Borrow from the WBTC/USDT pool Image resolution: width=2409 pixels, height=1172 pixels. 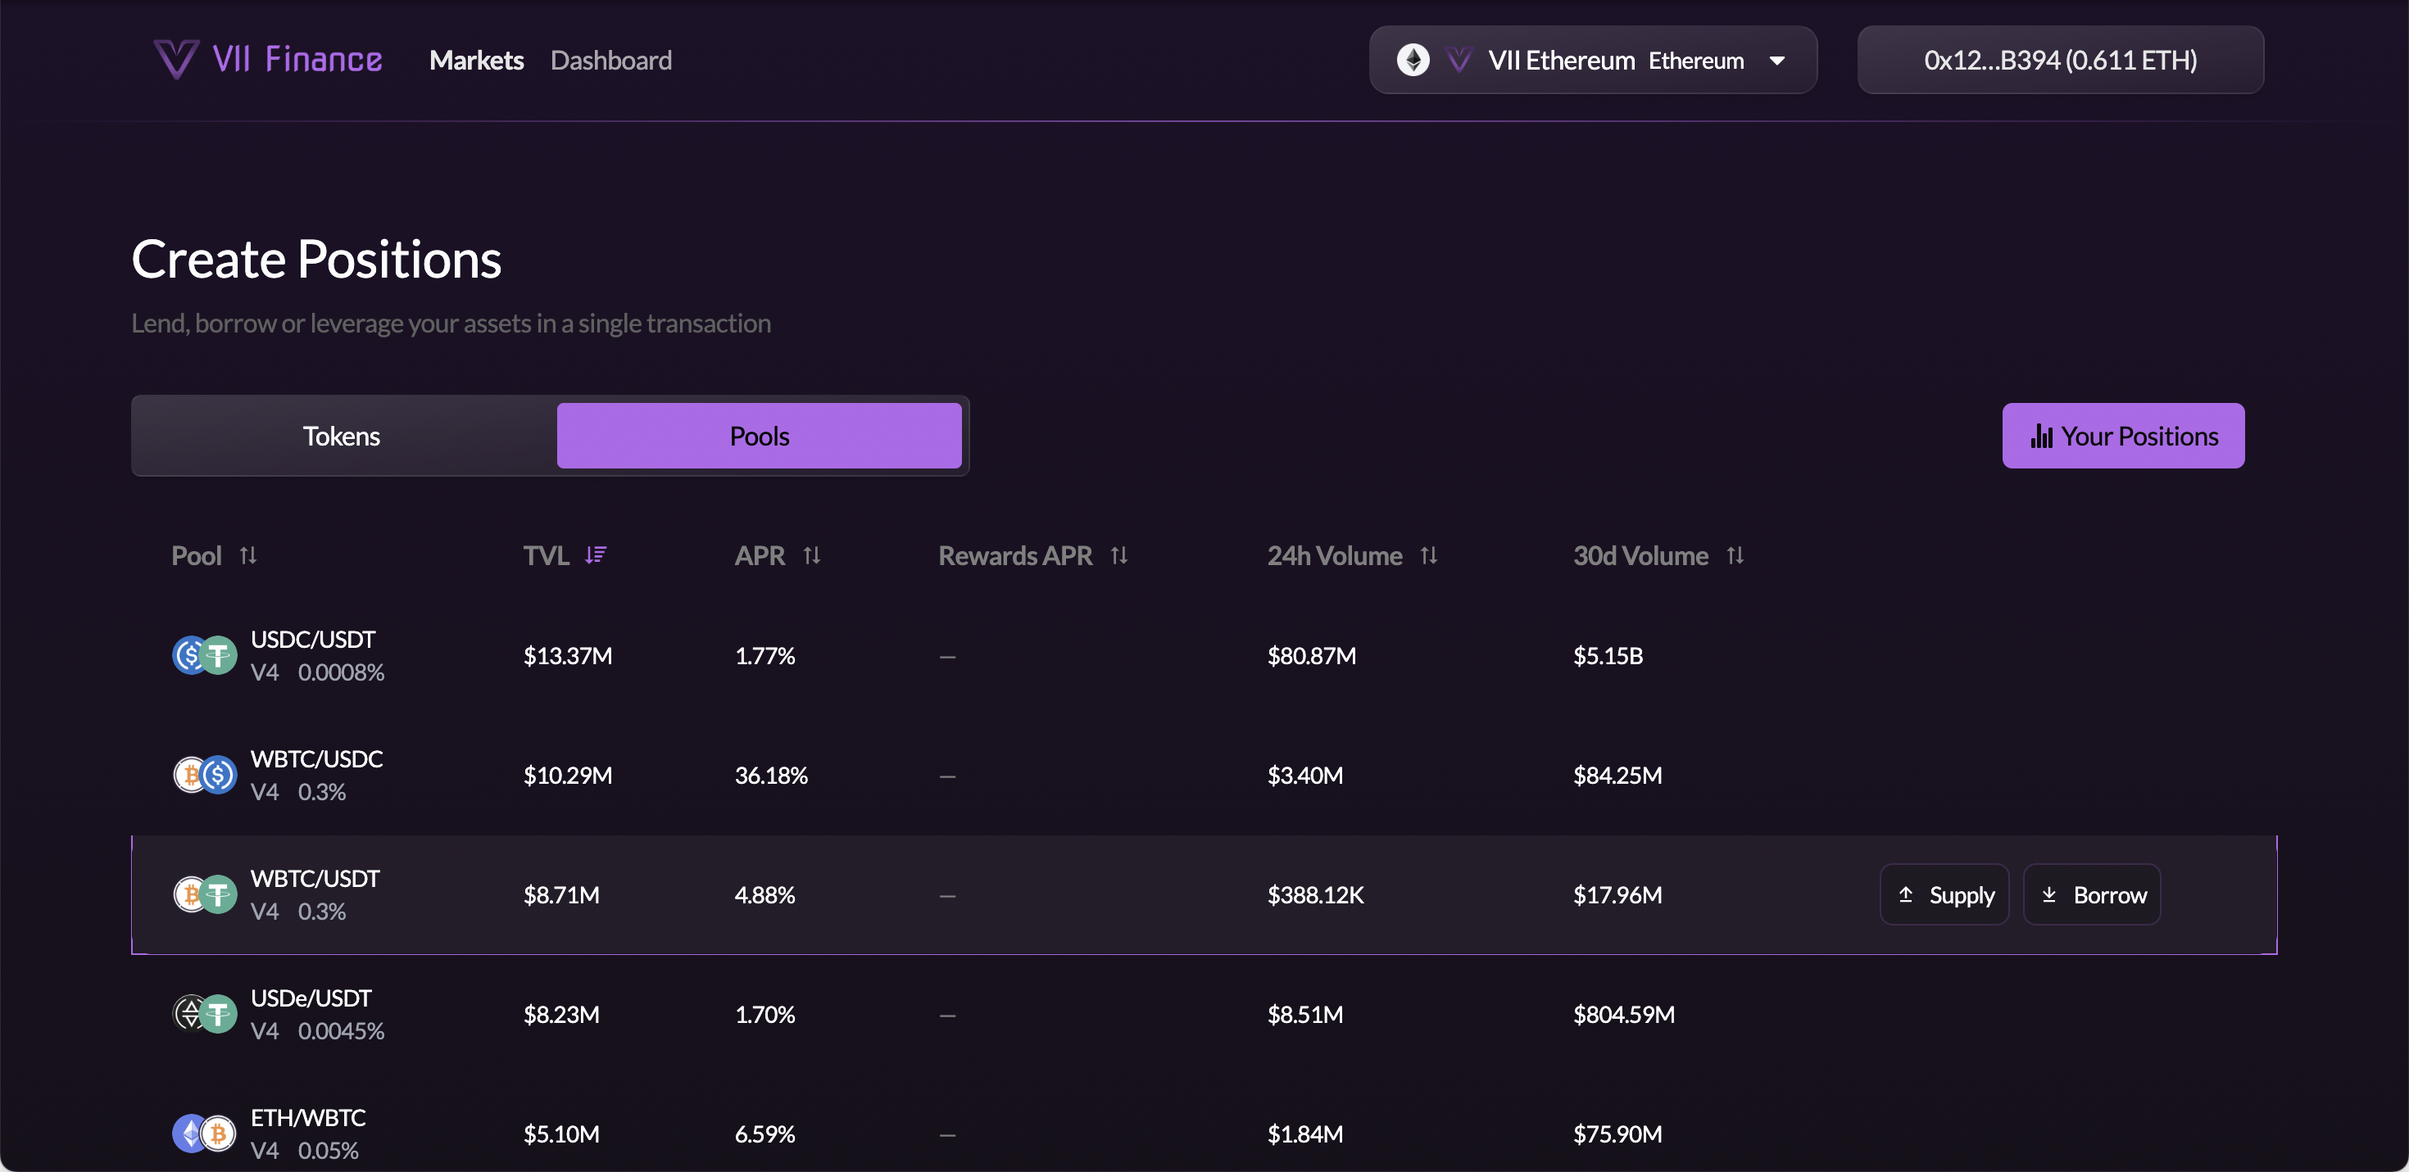click(2092, 894)
